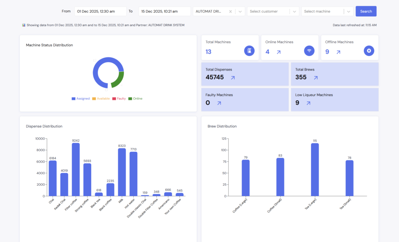Image resolution: width=399 pixels, height=242 pixels.
Task: Toggle the Faulty legend series
Action: (x=119, y=99)
